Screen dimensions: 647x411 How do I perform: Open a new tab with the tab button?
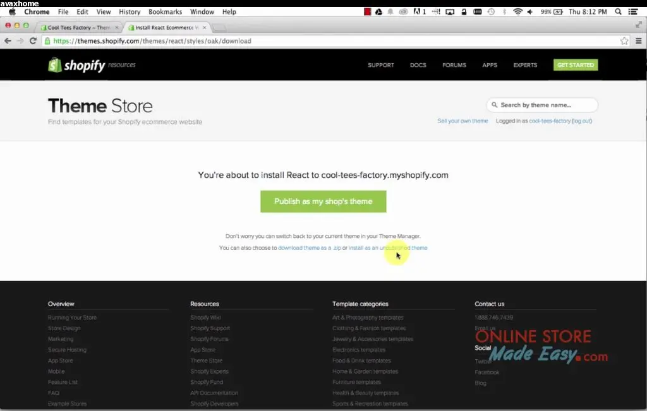[x=219, y=28]
